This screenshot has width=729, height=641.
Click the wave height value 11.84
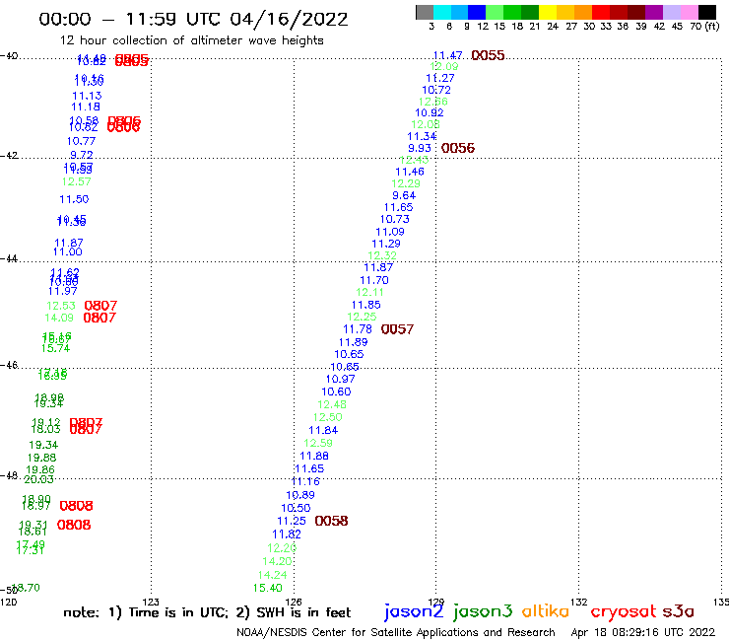(x=323, y=430)
